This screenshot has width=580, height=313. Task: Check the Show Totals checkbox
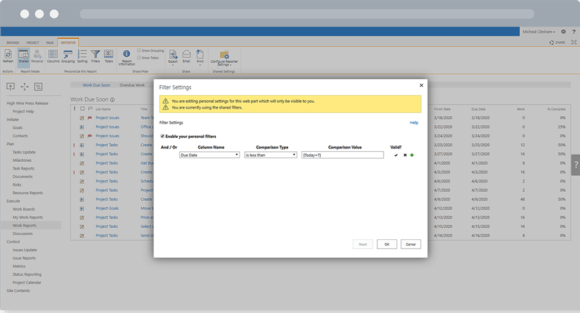coord(139,57)
